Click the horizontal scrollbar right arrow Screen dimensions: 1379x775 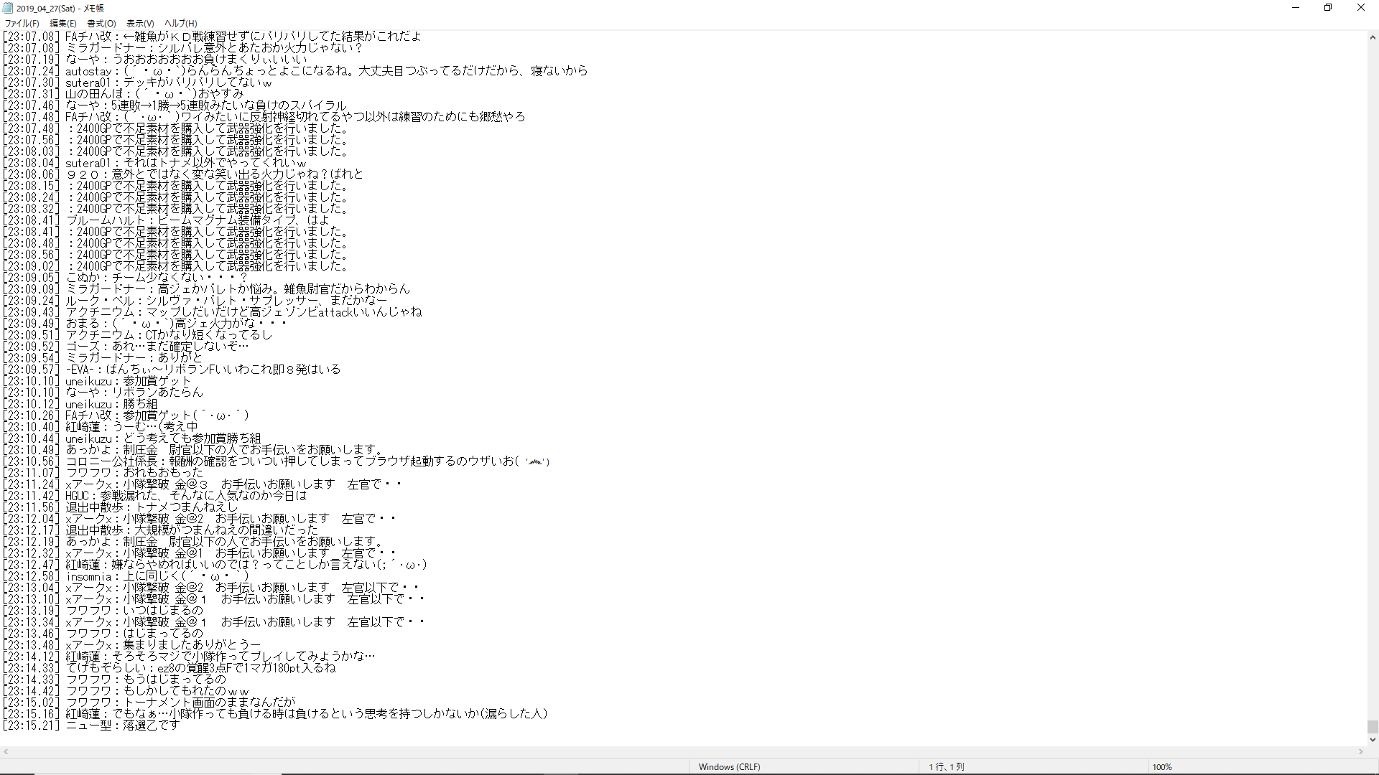(1360, 752)
